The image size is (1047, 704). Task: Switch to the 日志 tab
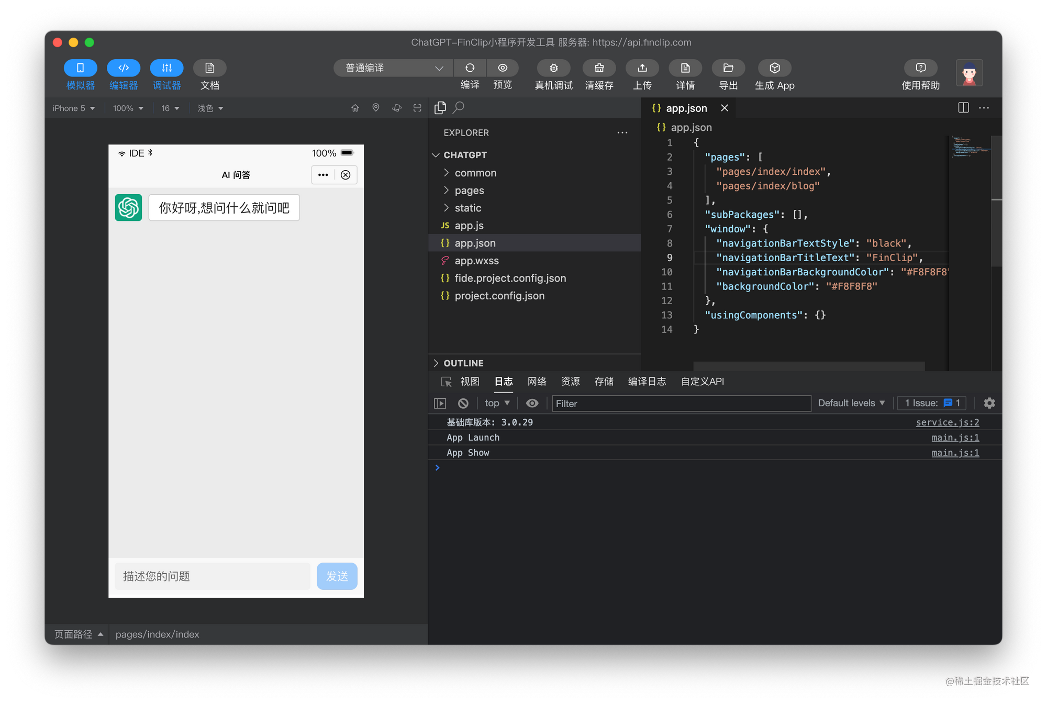click(x=504, y=382)
